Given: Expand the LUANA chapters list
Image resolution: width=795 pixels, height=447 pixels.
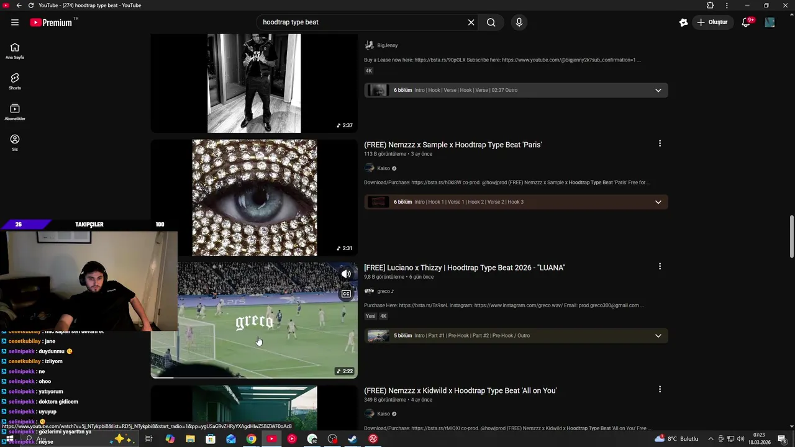Looking at the screenshot, I should tap(658, 336).
